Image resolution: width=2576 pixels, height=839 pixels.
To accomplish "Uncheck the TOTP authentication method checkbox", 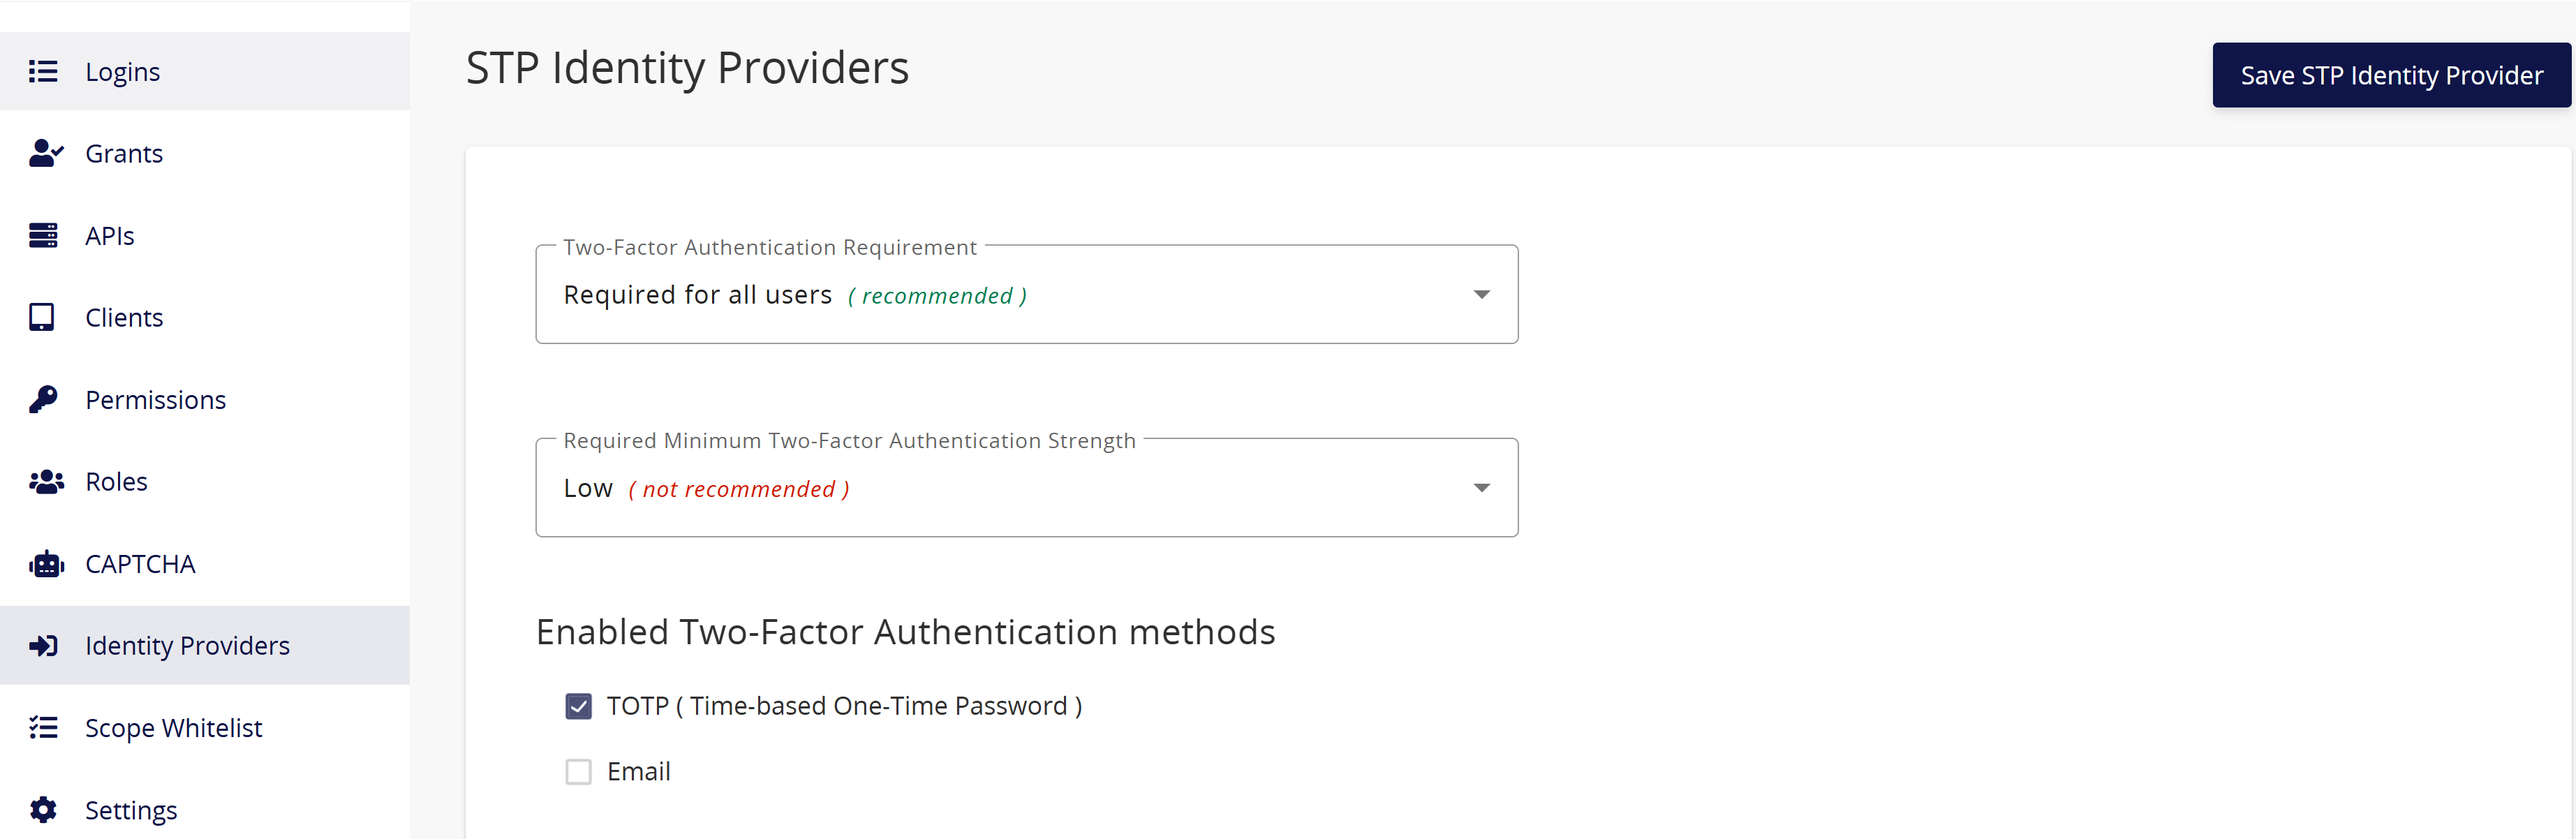I will click(578, 706).
